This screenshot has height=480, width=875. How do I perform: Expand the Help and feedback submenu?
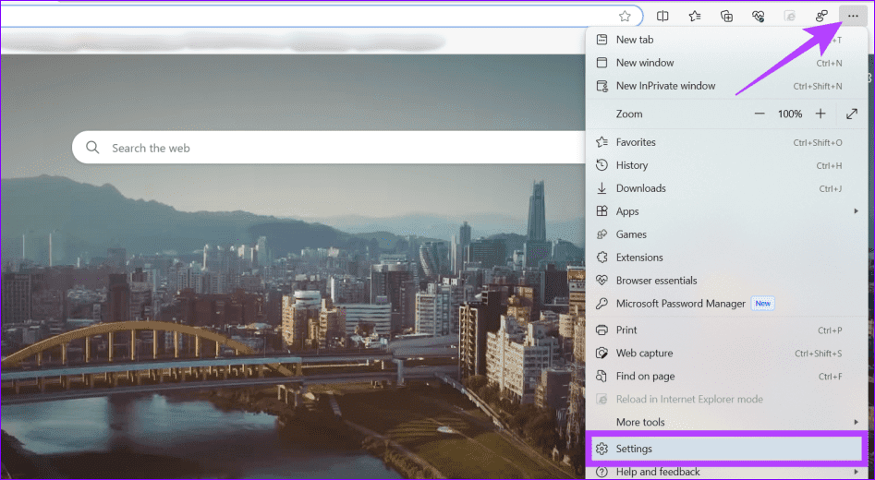(726, 472)
